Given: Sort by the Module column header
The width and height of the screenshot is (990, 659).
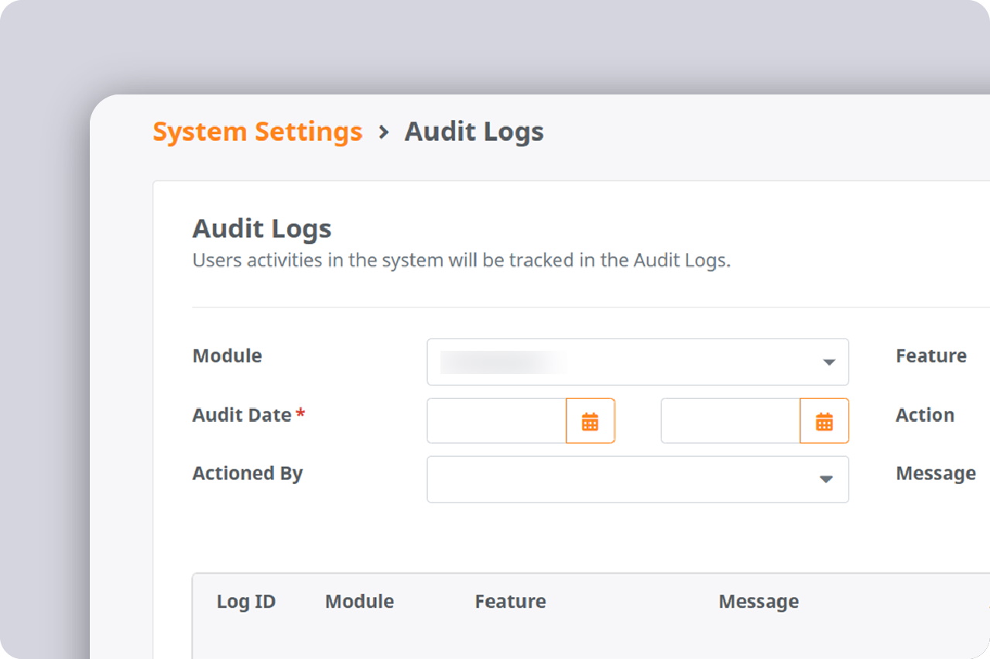Looking at the screenshot, I should (359, 602).
